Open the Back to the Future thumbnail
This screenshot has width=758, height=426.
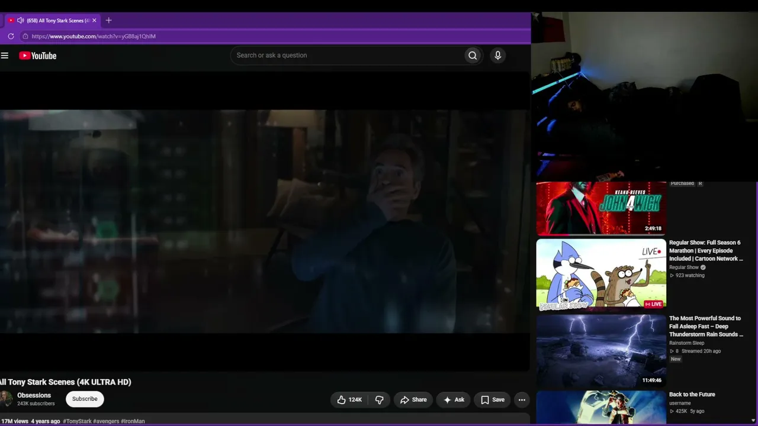coord(601,408)
